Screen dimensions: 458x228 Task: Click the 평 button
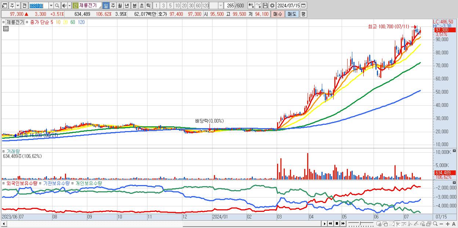[x=303, y=14]
